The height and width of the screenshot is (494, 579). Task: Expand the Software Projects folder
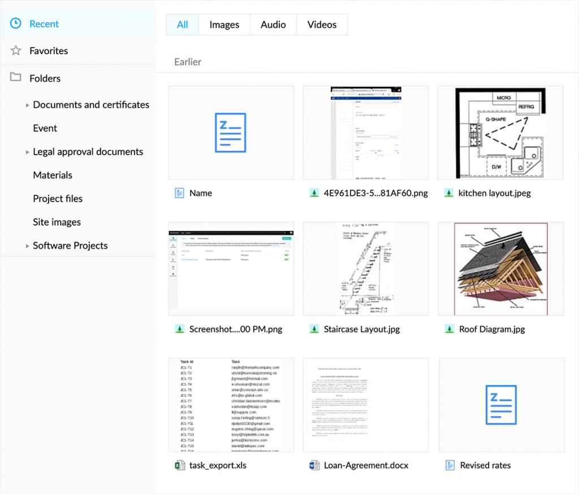[x=27, y=246]
